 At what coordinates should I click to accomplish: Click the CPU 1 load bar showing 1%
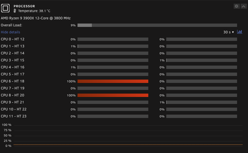[113, 46]
